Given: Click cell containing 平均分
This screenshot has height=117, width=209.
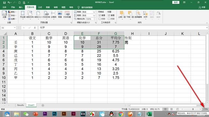Looking at the screenshot, I should coord(116,38).
